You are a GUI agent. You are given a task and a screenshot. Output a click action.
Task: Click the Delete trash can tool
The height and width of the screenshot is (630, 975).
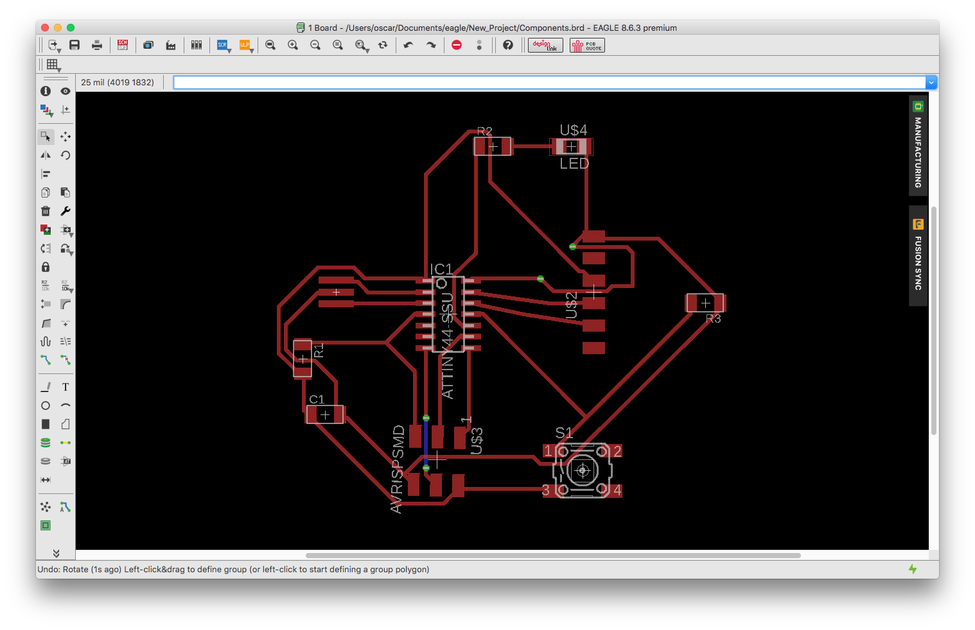click(46, 211)
